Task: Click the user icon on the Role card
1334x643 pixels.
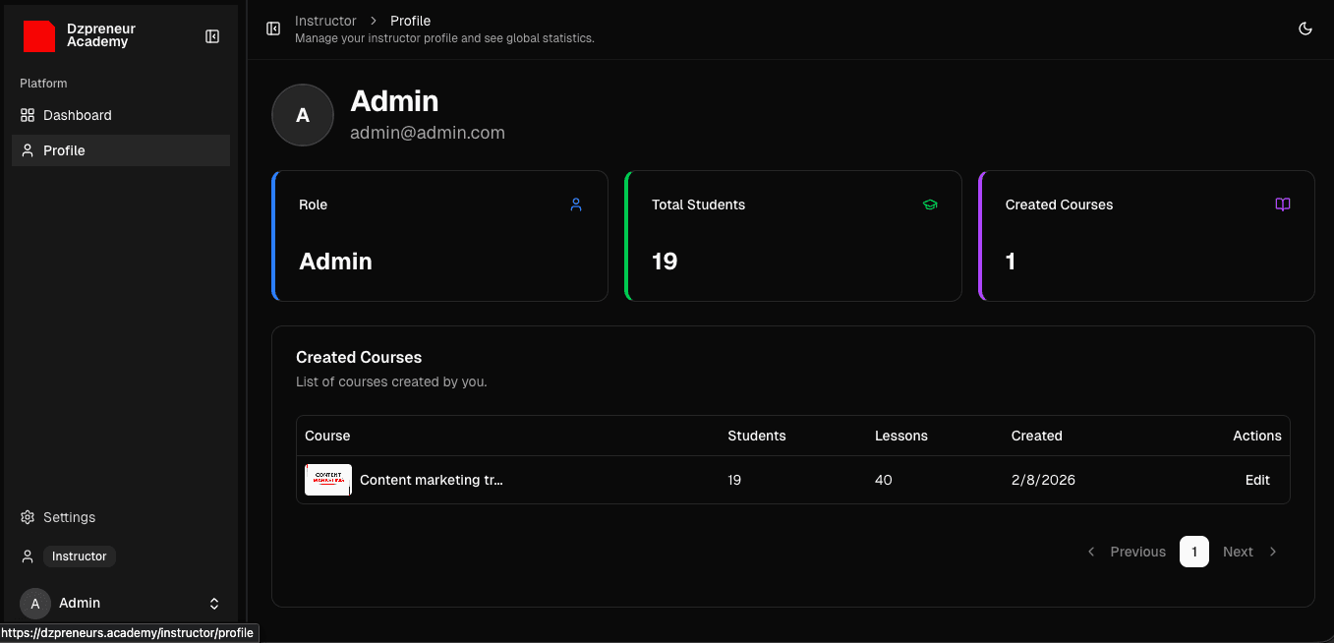Action: (576, 205)
